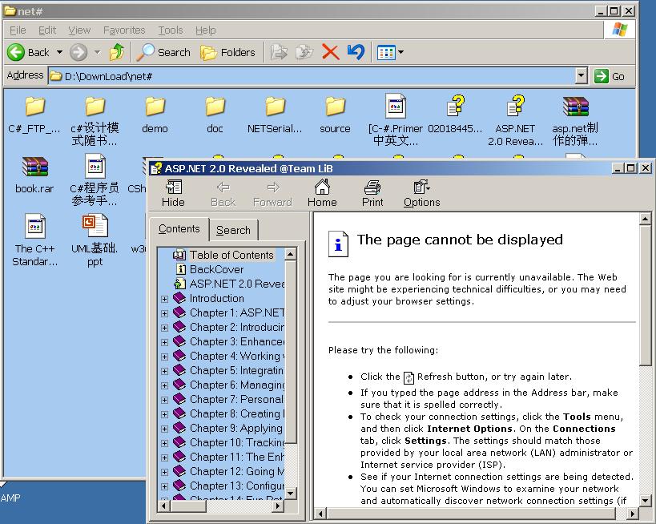Viewport: 656px width, 524px height.
Task: Open the Address bar dropdown
Action: tap(581, 76)
